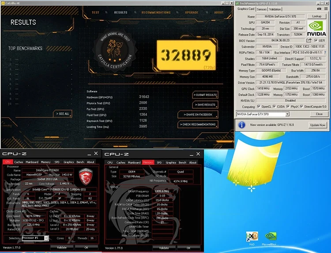
Task: Click the BIOS version share/export icon
Action: click(309, 40)
